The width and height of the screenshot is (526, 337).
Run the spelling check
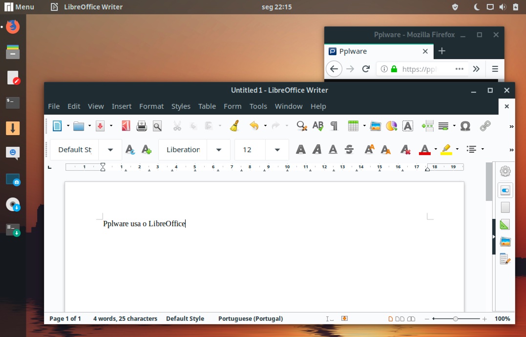317,125
